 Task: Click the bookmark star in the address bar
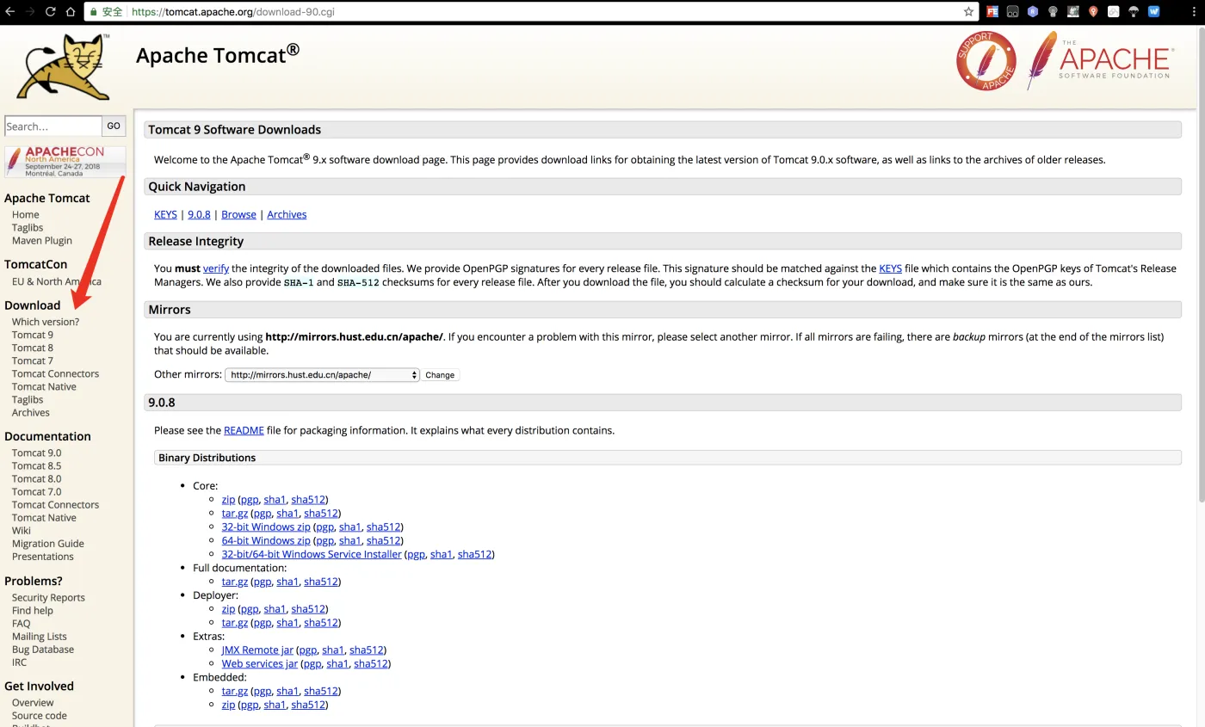[968, 11]
